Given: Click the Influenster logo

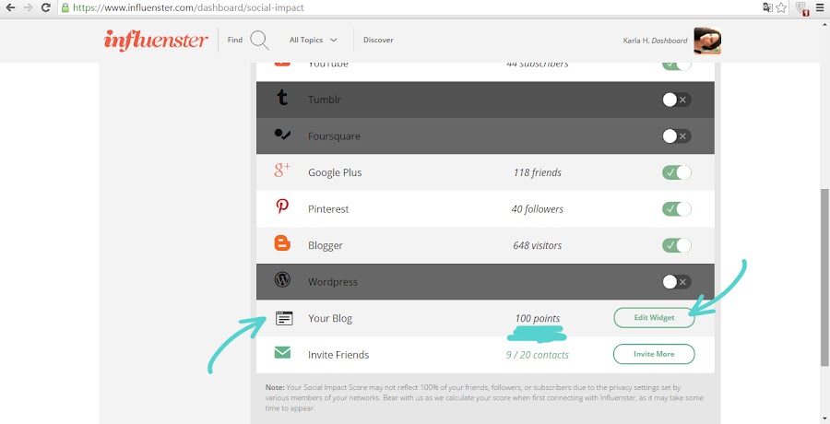Looking at the screenshot, I should (156, 40).
